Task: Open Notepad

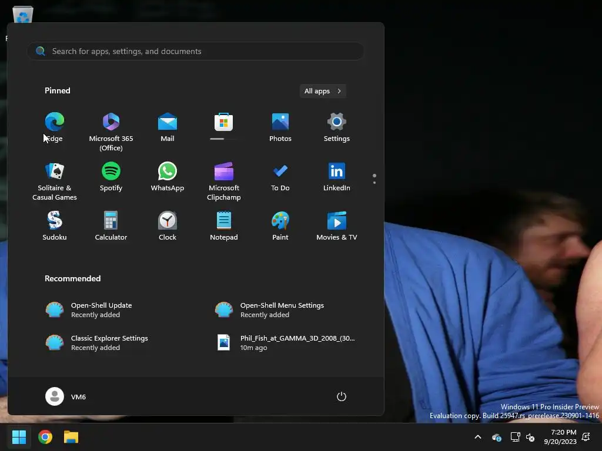Action: point(224,226)
